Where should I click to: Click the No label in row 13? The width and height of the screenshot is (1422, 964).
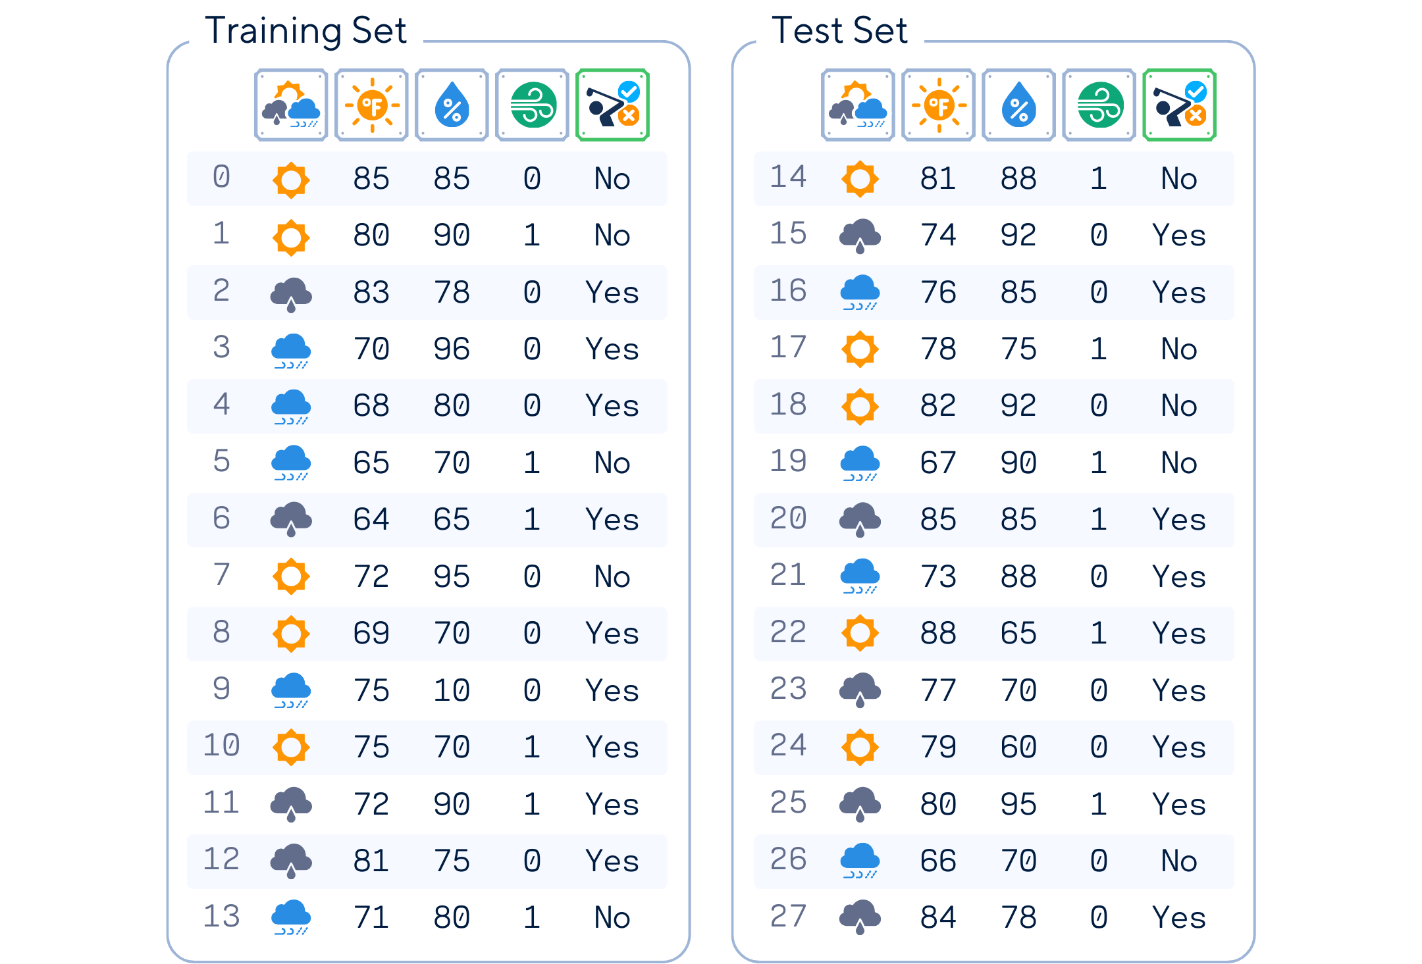tap(612, 917)
